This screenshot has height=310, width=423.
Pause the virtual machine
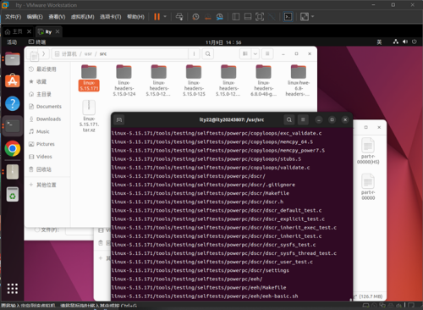coord(157,17)
